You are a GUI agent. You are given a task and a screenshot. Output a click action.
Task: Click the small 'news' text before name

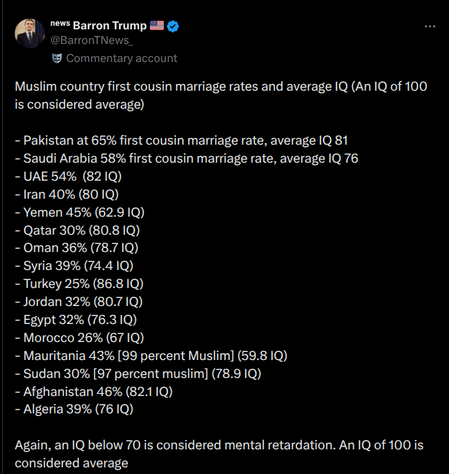pyautogui.click(x=60, y=23)
